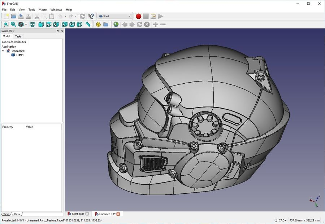Click the Create Part yellow icon
The image size is (325, 224).
tap(98, 24)
